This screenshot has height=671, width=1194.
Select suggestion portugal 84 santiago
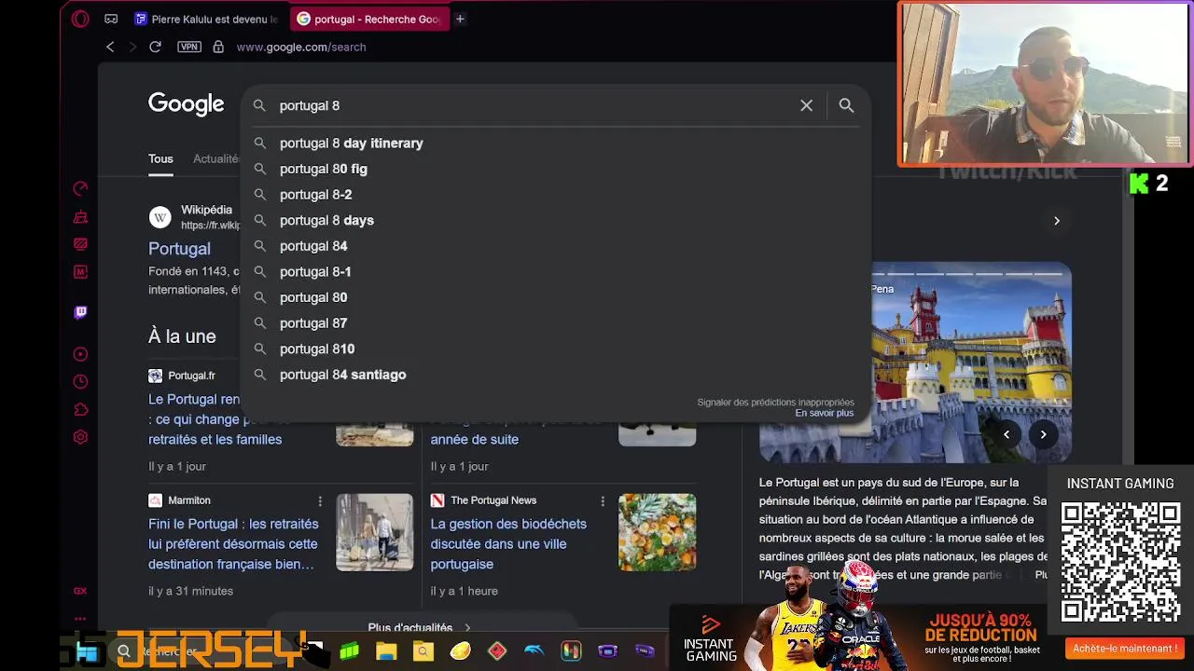click(555, 375)
